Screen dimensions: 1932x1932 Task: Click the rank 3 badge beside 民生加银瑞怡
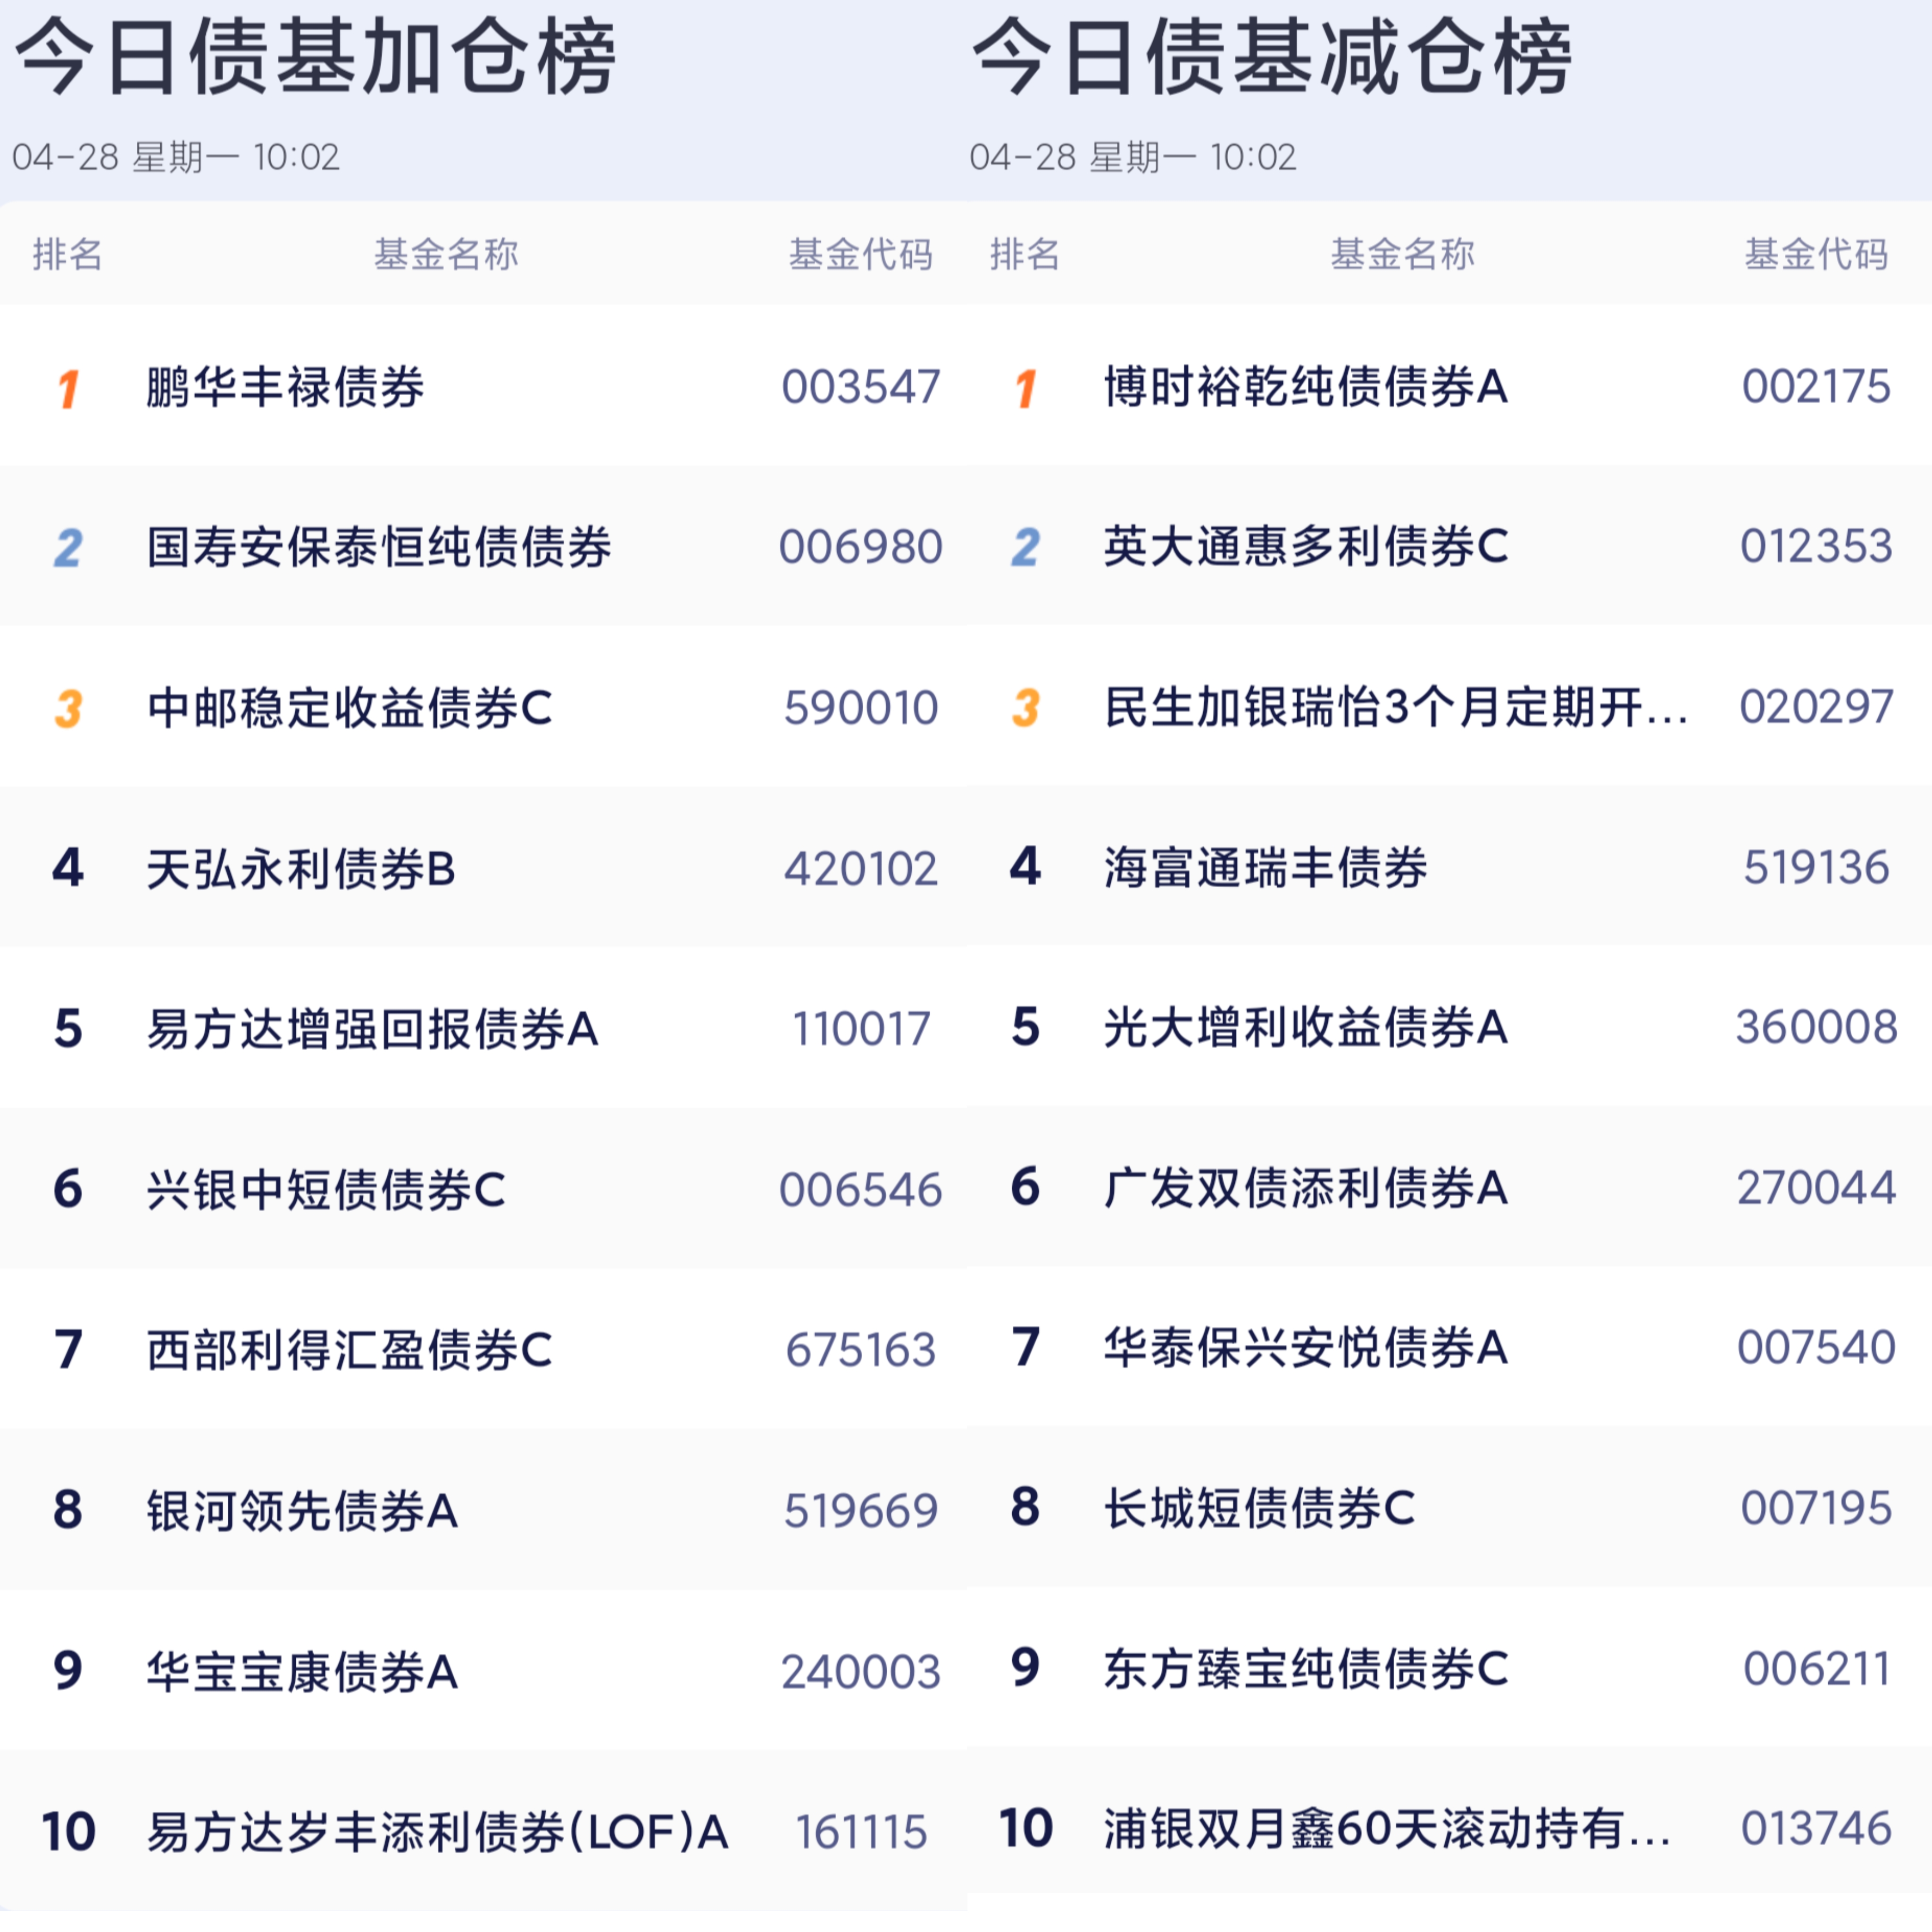point(1025,708)
